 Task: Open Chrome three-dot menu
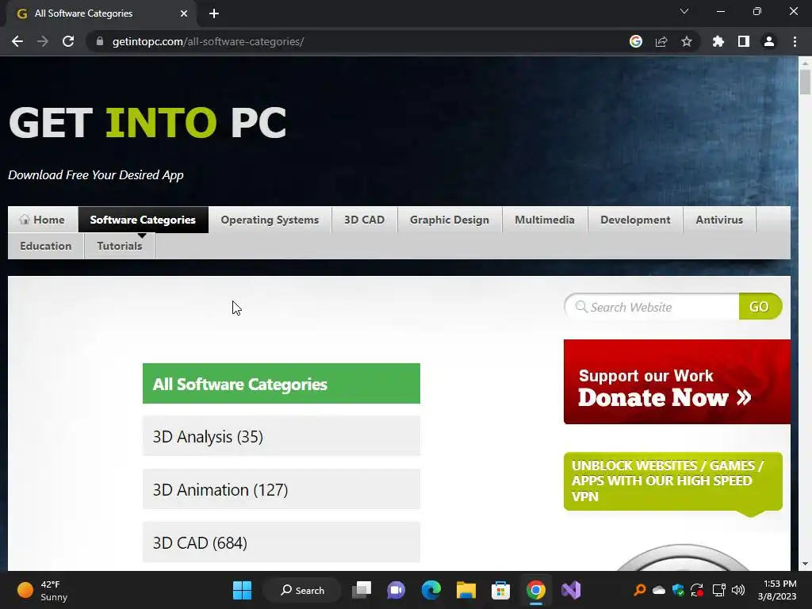click(795, 41)
